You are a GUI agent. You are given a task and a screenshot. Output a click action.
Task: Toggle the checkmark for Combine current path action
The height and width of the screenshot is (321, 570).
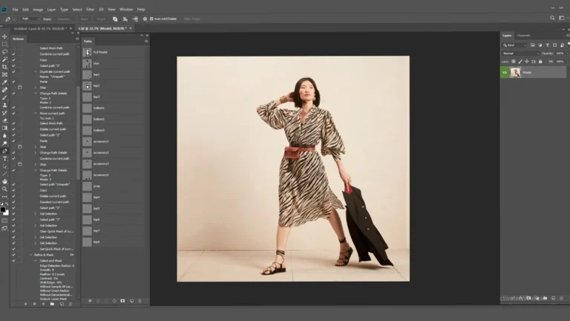click(13, 53)
